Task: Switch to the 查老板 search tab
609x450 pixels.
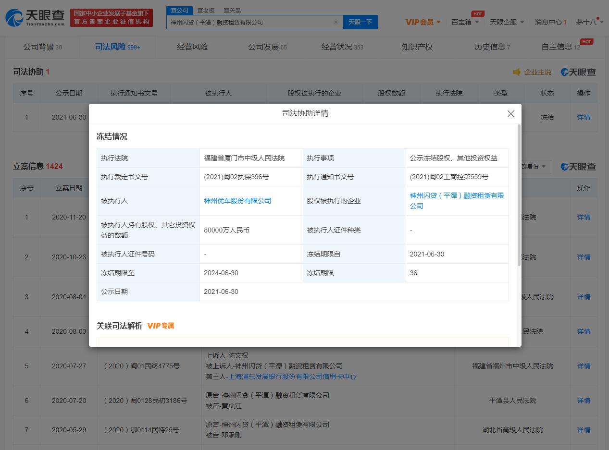Action: [x=207, y=10]
